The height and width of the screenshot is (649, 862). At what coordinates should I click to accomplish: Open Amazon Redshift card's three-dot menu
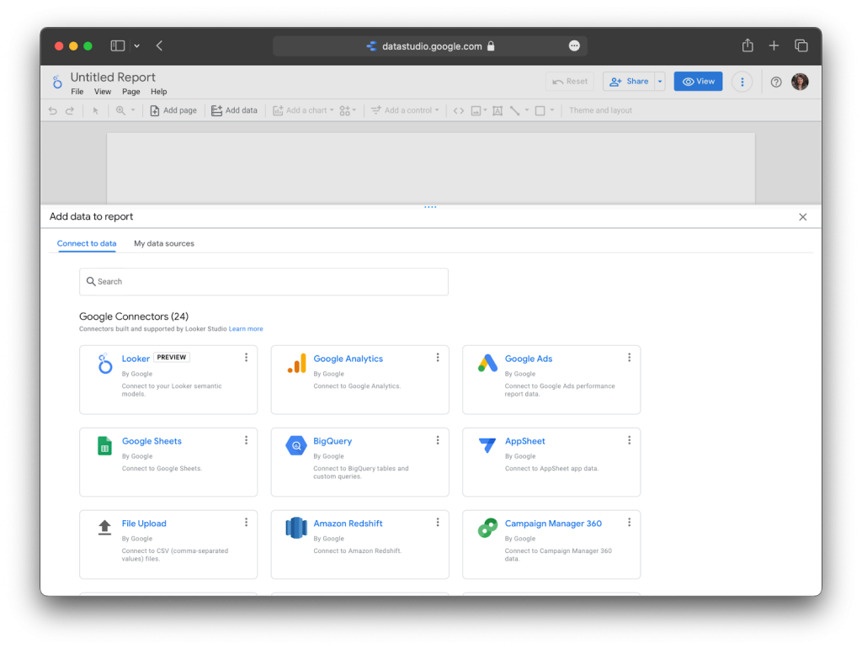[438, 523]
